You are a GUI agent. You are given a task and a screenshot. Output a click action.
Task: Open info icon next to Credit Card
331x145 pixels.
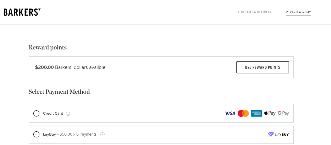[68, 113]
